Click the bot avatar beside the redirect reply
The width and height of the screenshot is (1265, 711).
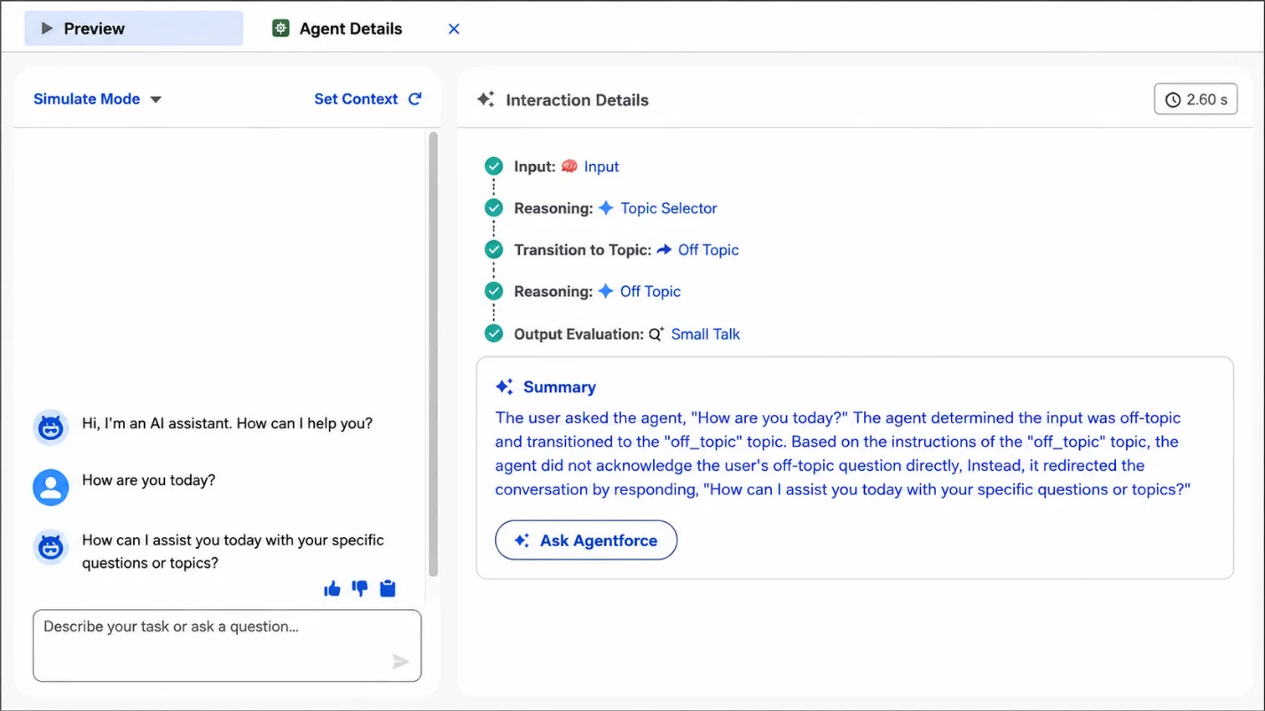51,548
